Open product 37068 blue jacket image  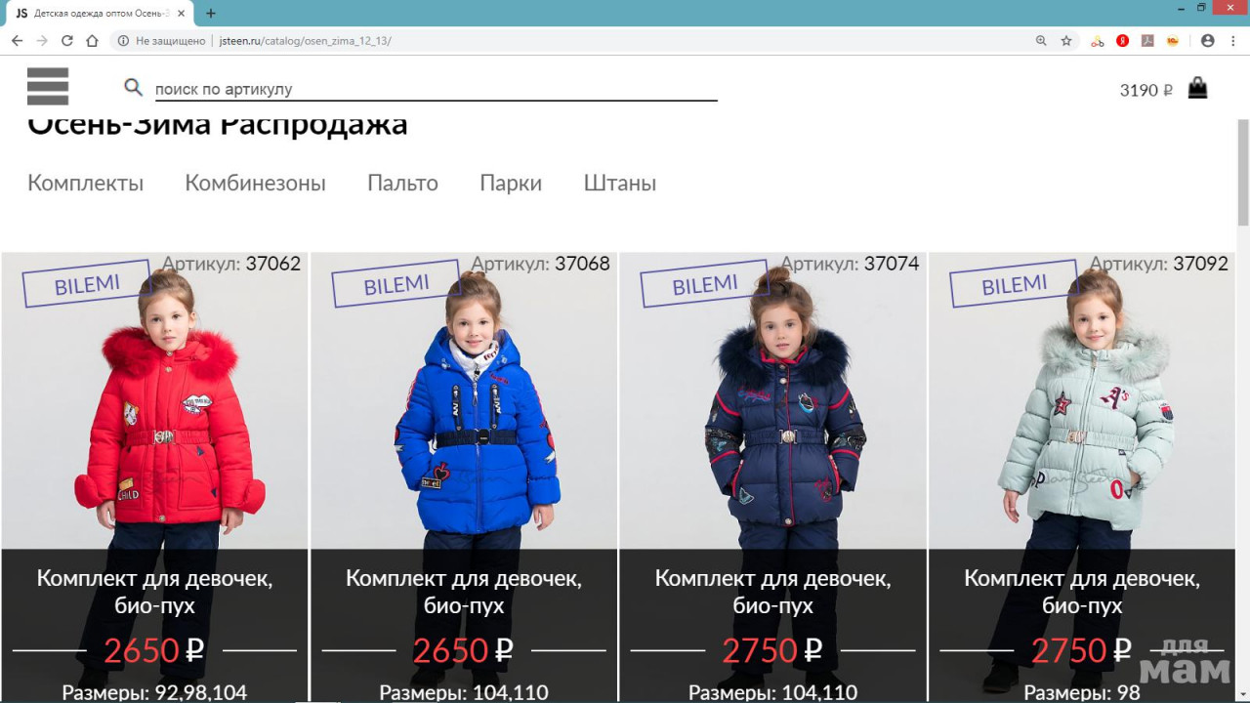pyautogui.click(x=464, y=400)
